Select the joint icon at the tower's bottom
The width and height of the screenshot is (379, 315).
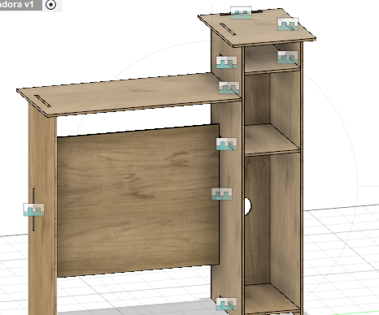[226, 304]
